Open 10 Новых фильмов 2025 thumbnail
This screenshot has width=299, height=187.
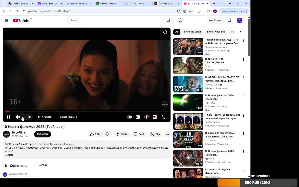pyautogui.click(x=188, y=158)
